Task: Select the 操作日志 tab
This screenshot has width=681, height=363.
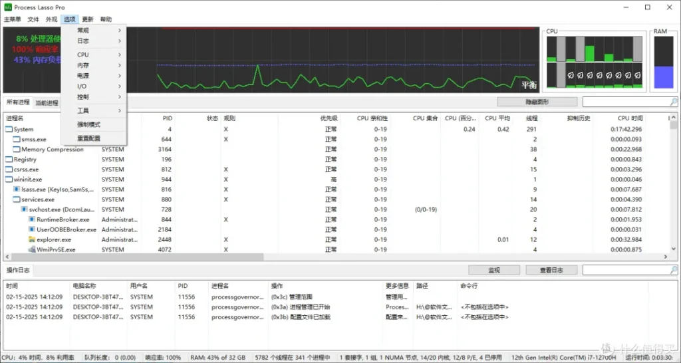Action: 18,270
